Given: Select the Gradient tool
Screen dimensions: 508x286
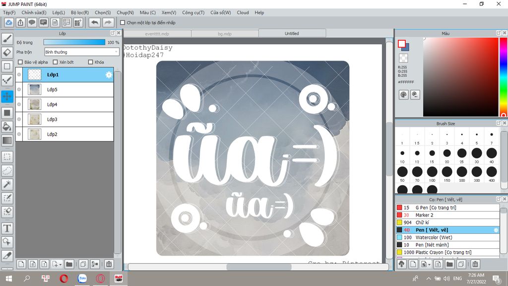Looking at the screenshot, I should 7,141.
